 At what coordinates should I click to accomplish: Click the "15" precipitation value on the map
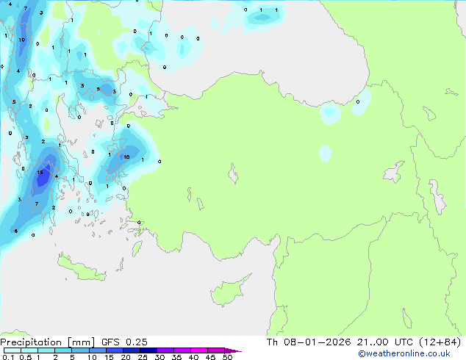tap(40, 172)
